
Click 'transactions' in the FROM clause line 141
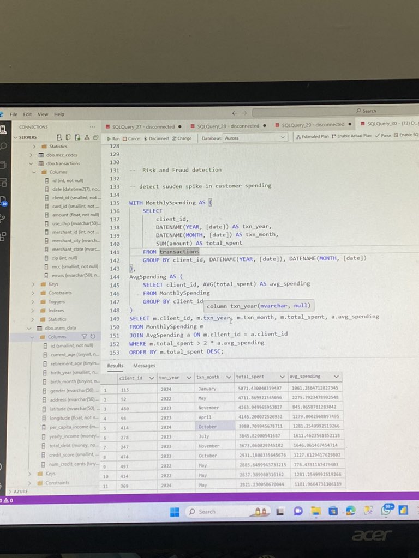tap(179, 252)
